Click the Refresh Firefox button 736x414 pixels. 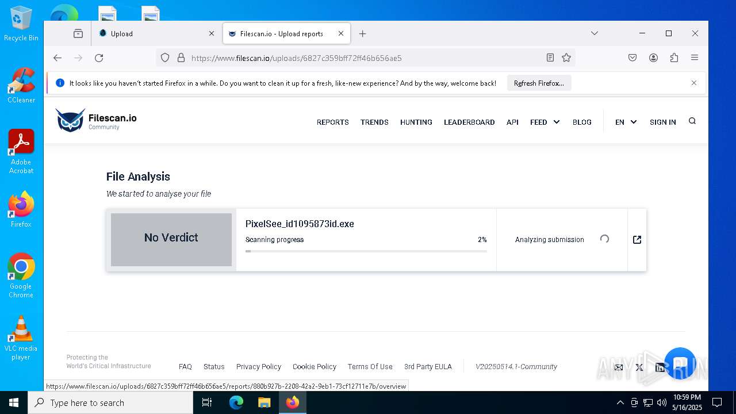[539, 83]
